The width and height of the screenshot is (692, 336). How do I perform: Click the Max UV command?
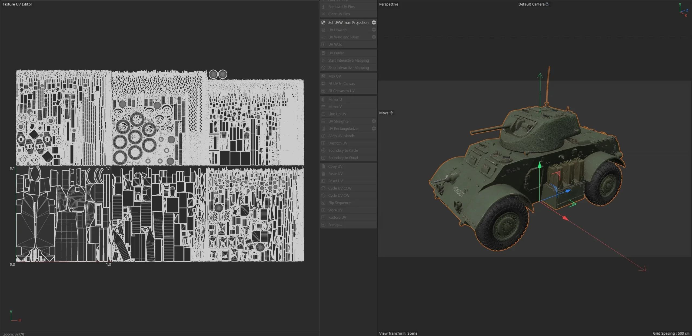[x=334, y=76]
